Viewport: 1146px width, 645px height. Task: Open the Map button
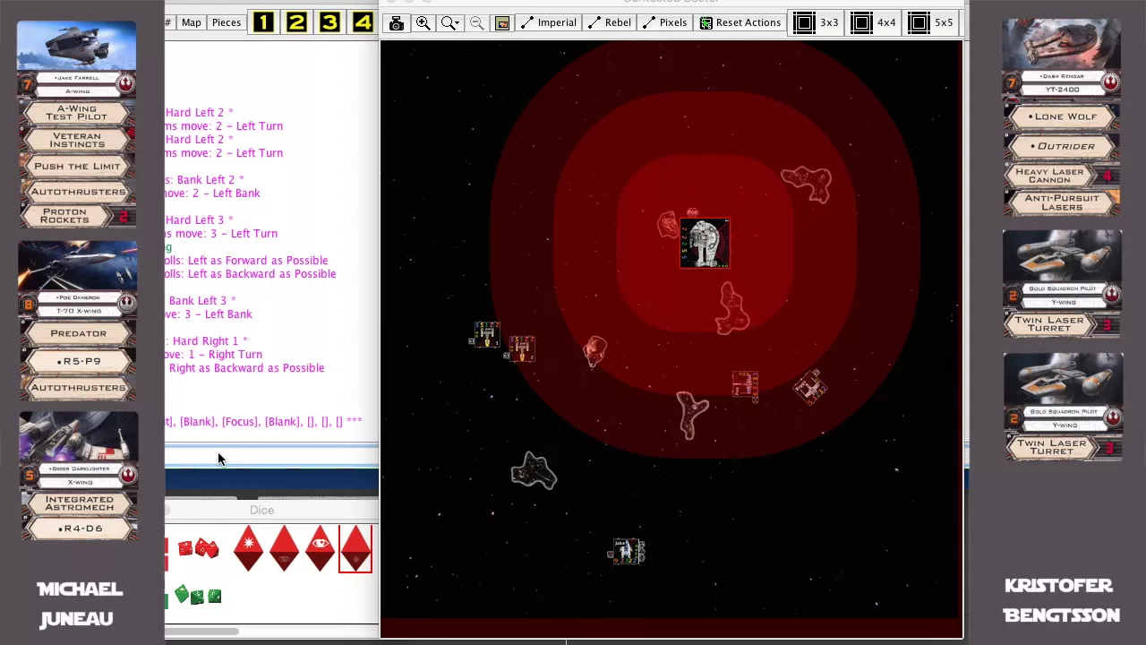click(192, 22)
